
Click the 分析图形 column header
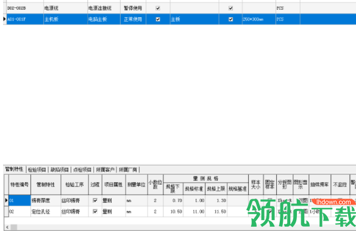point(285,185)
